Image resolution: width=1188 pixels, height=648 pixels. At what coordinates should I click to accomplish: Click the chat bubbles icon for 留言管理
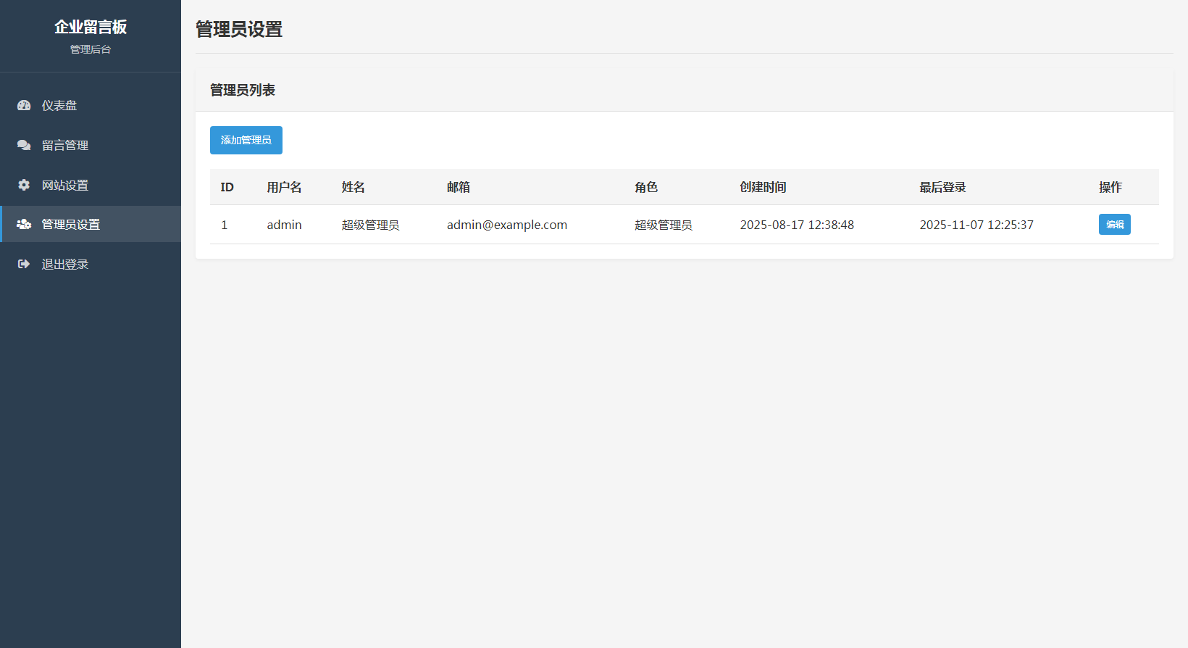pyautogui.click(x=24, y=145)
